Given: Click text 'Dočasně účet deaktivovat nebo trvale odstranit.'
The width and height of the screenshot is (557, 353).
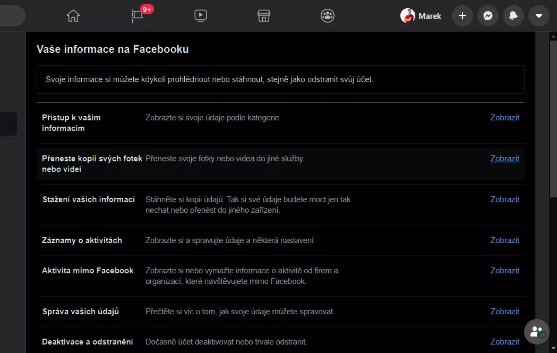Looking at the screenshot, I should (x=226, y=342).
